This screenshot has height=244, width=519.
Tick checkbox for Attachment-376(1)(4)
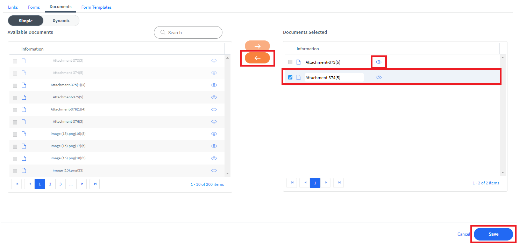[15, 110]
